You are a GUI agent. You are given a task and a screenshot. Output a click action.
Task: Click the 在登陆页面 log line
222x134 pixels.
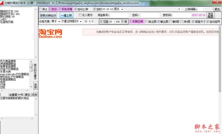7,22
